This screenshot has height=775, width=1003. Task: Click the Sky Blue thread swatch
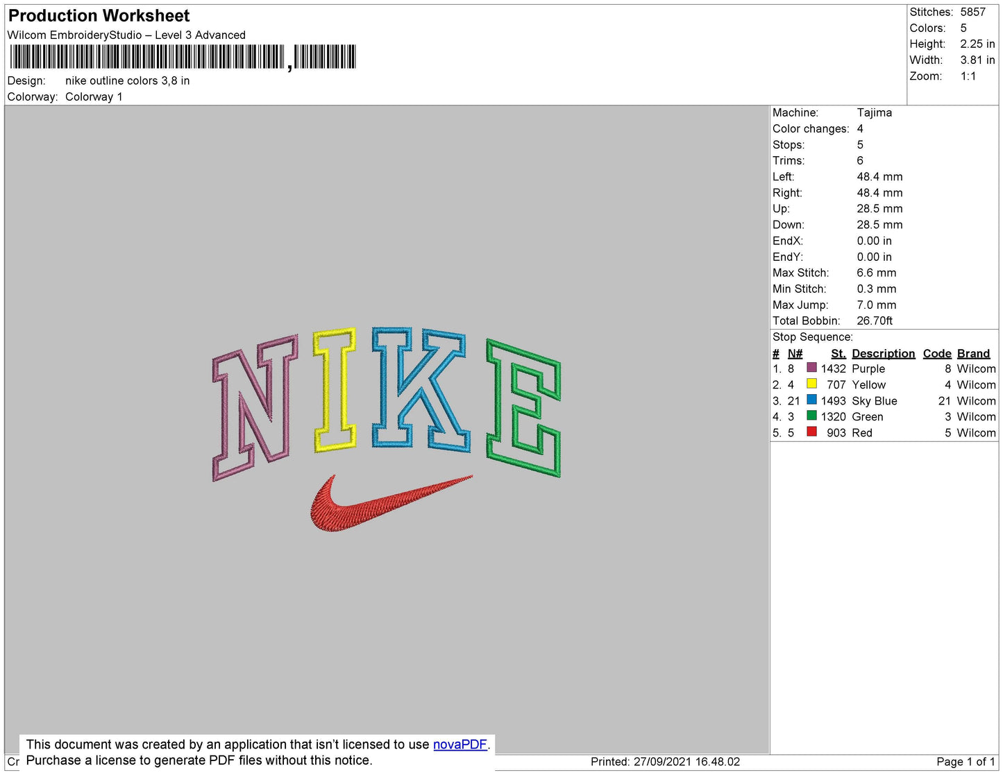(811, 400)
